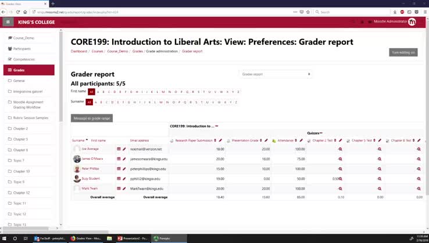This screenshot has height=243, width=429.
Task: Open Courses breadcrumb link
Action: pos(97,51)
